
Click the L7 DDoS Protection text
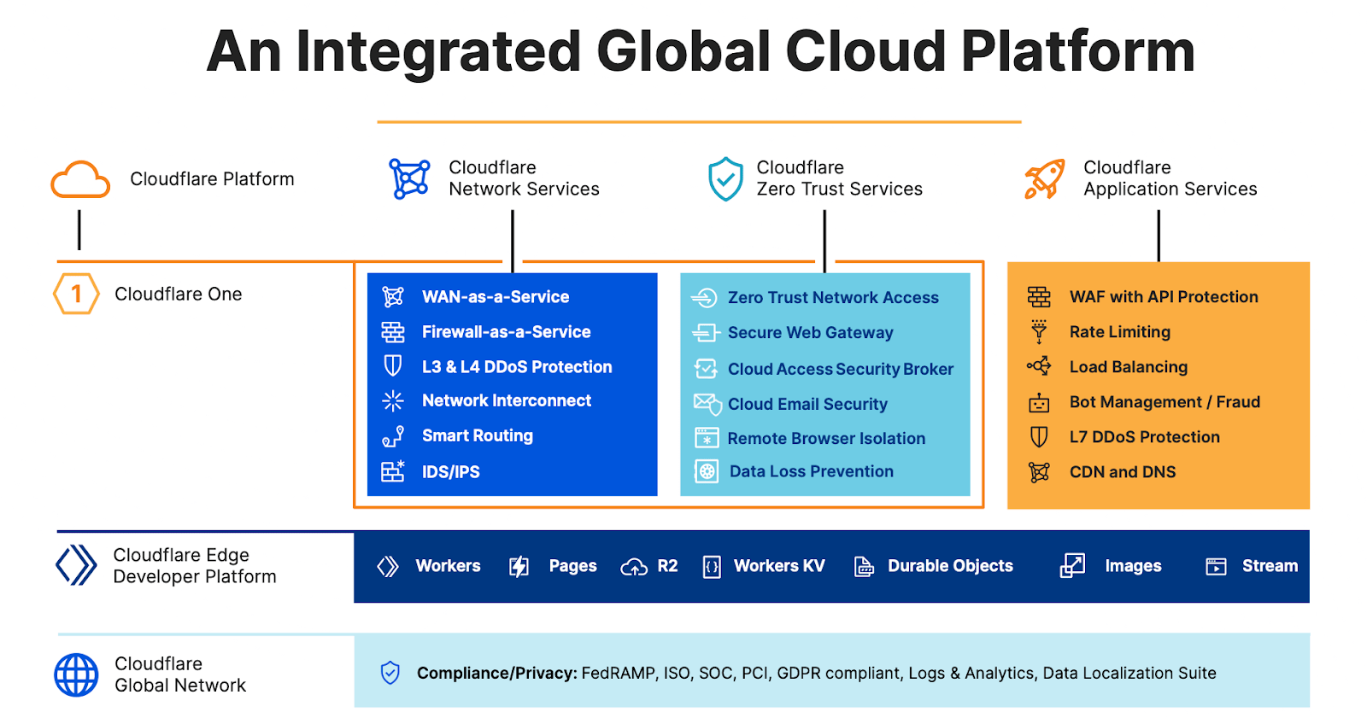pyautogui.click(x=1145, y=437)
